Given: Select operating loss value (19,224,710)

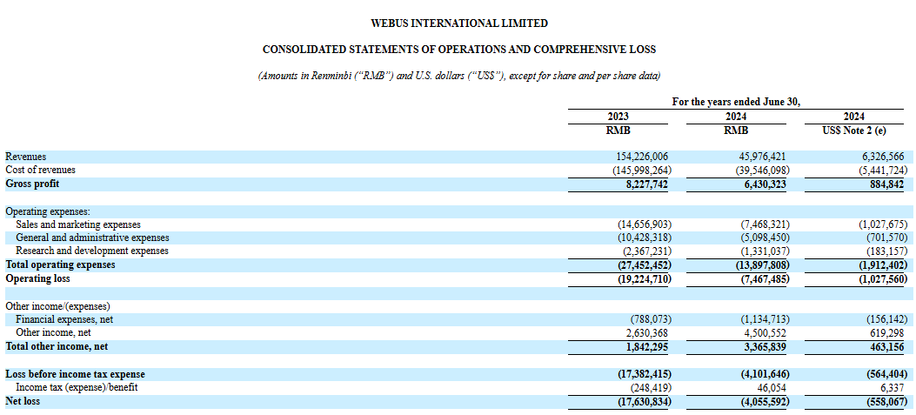Looking at the screenshot, I should 645,278.
